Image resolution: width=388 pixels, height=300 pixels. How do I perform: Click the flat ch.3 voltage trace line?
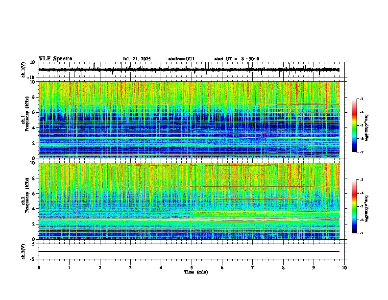click(189, 251)
